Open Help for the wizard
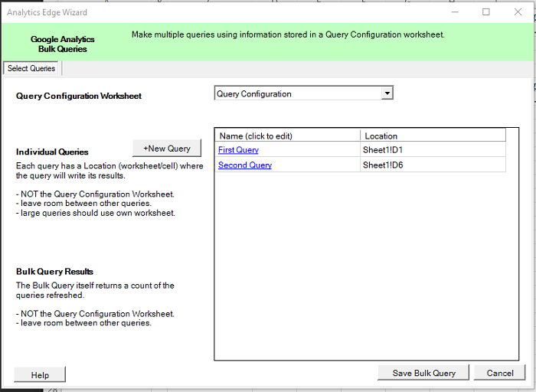The width and height of the screenshot is (536, 392). 40,375
